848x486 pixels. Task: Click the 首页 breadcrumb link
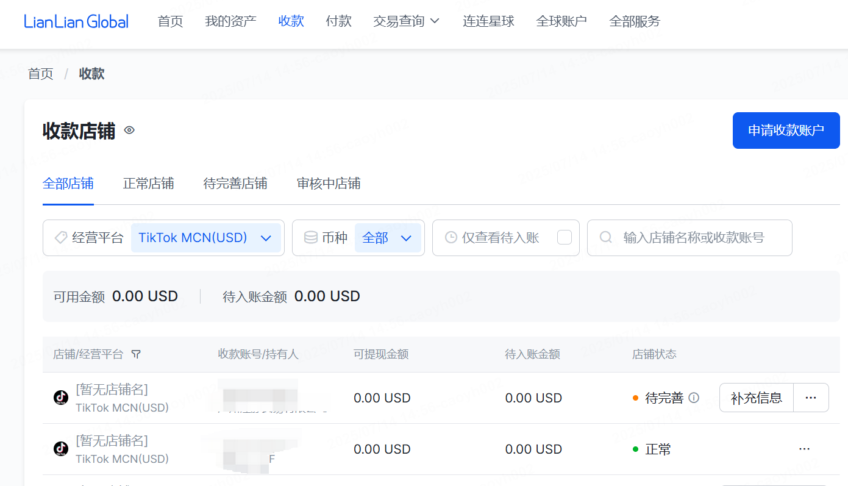(x=41, y=74)
